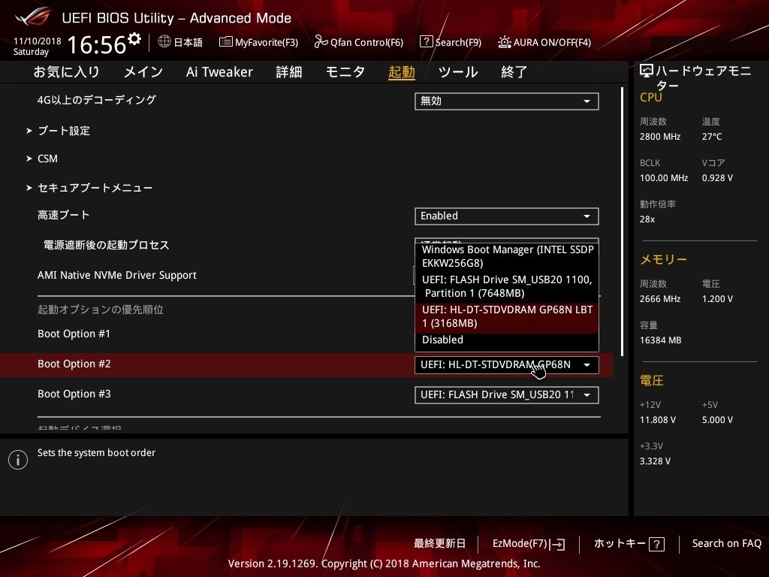Switch to the Ai Tweaker tab
Image resolution: width=769 pixels, height=577 pixels.
pyautogui.click(x=219, y=72)
